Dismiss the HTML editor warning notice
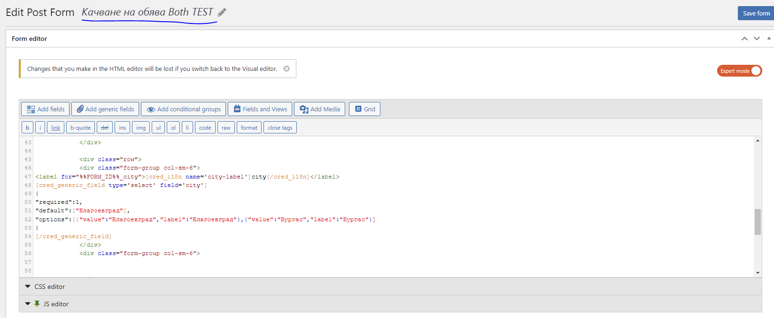The height and width of the screenshot is (318, 774). 286,69
